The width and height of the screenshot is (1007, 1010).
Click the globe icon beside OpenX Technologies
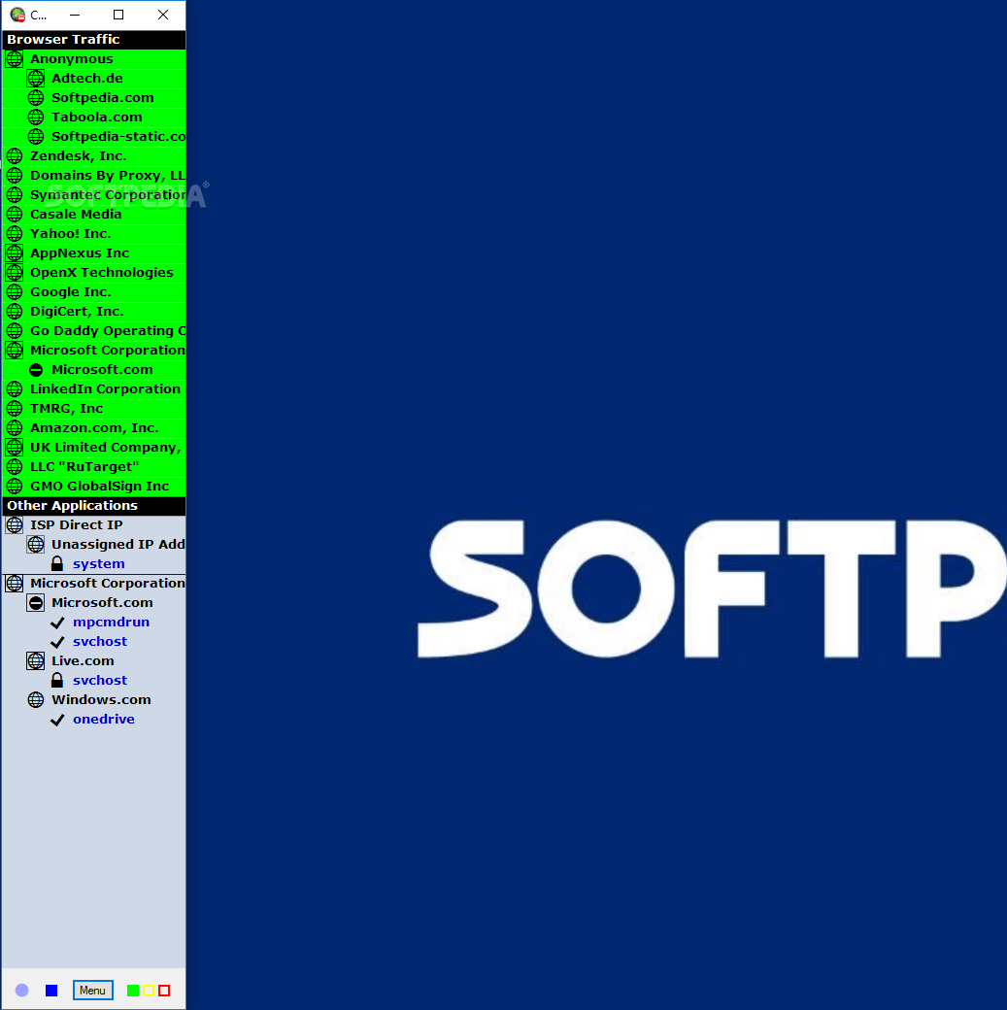tap(15, 273)
